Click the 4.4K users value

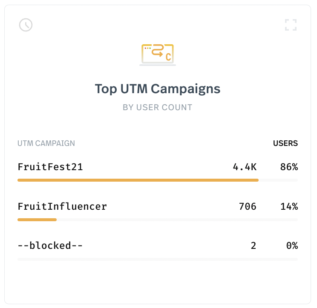(245, 167)
